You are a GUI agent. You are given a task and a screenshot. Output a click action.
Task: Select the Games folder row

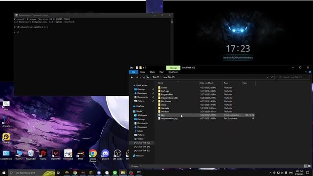click(206, 88)
